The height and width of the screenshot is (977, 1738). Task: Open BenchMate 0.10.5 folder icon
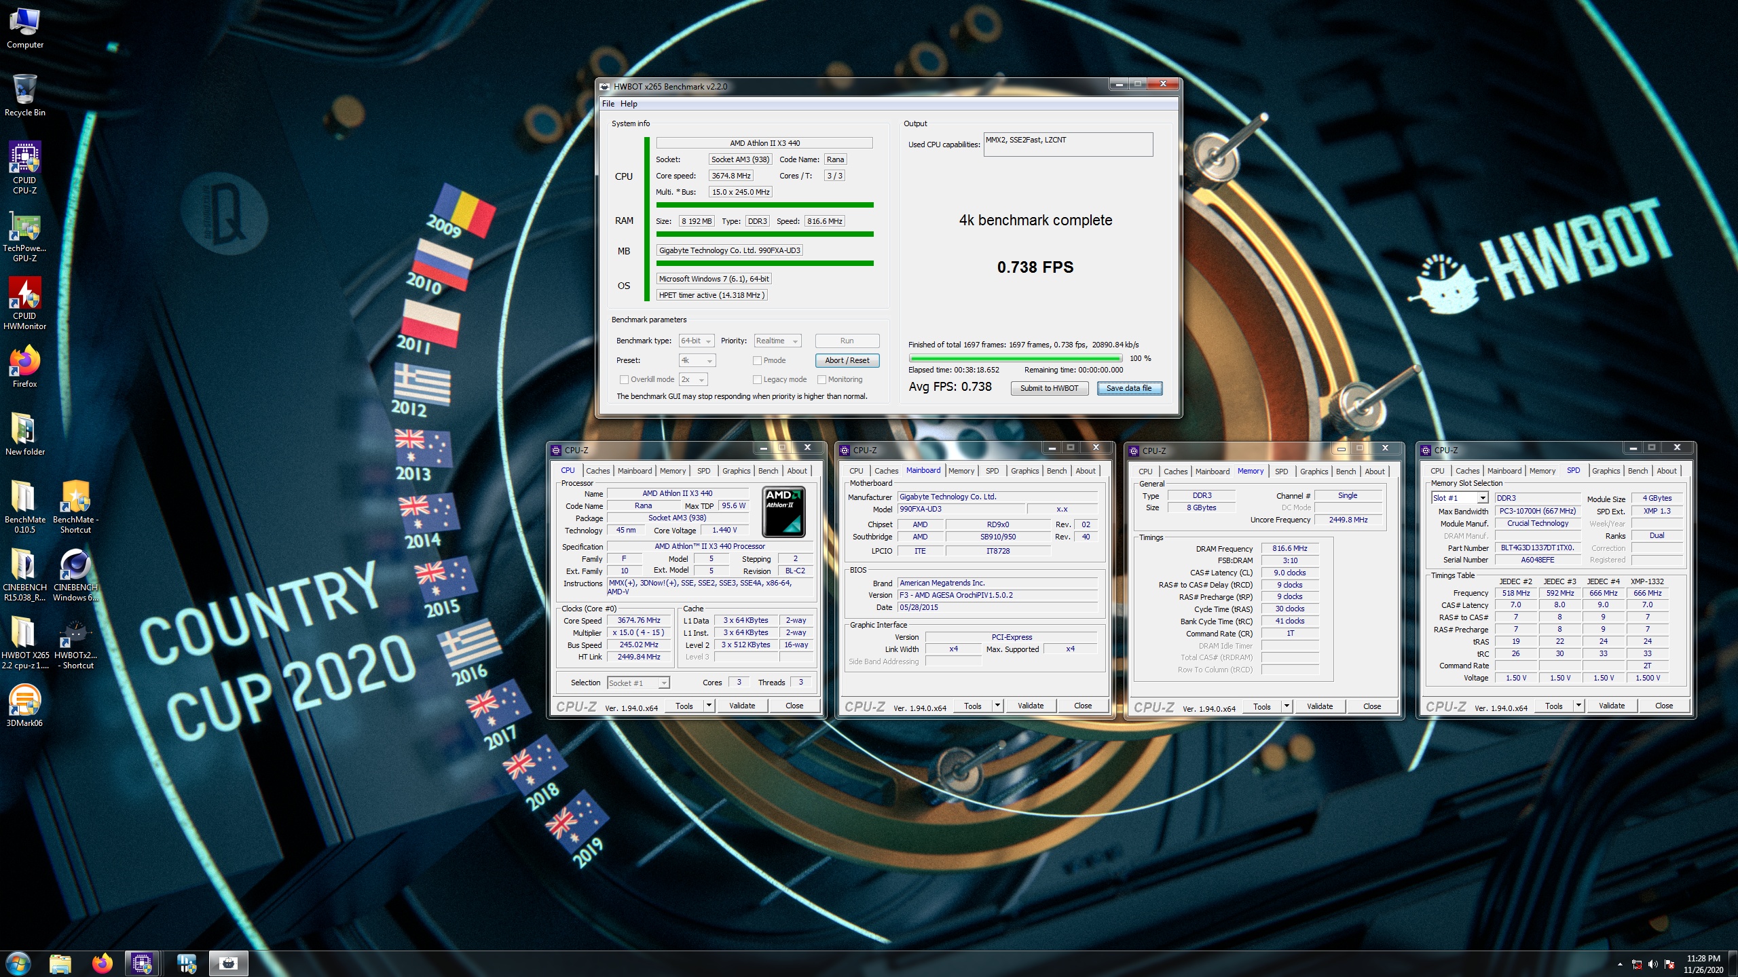click(x=25, y=507)
